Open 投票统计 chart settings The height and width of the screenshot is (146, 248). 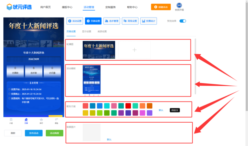[148, 21]
